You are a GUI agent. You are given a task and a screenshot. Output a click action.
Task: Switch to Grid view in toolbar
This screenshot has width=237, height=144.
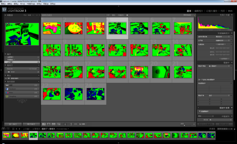tap(44, 124)
